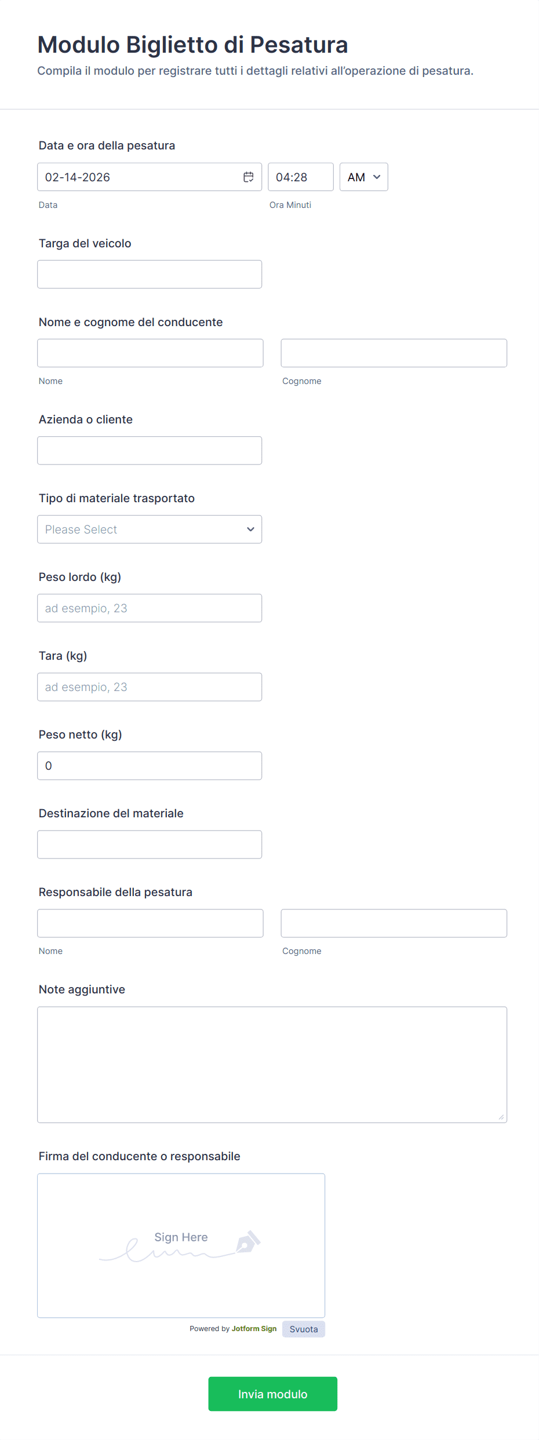The height and width of the screenshot is (1440, 539).
Task: Click the Peso netto (kg) field
Action: (150, 766)
